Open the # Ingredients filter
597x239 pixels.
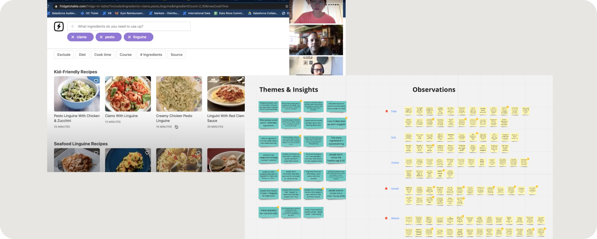(151, 55)
